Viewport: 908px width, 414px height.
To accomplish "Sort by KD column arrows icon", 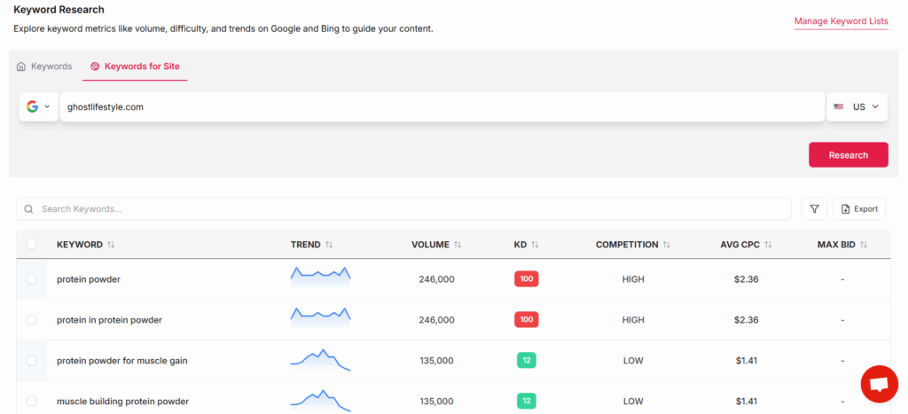I will (535, 245).
